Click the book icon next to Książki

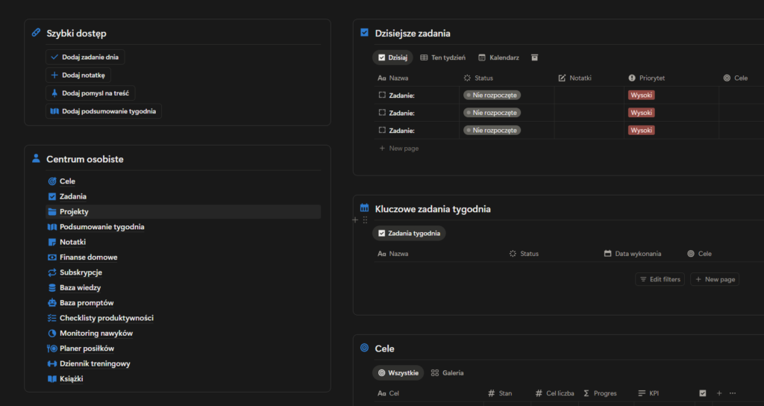coord(52,378)
